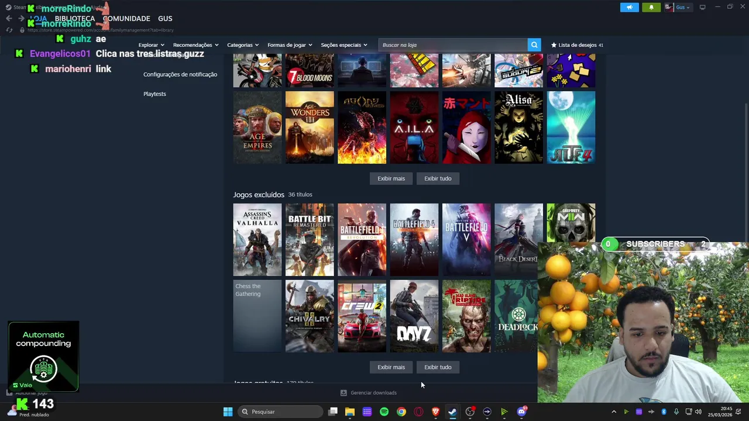Click Exibir mais under Jogos excluídos

point(391,367)
